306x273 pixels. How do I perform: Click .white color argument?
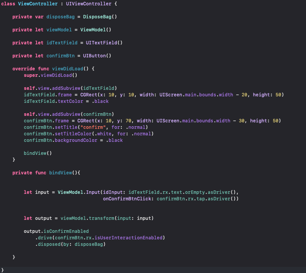click(103, 134)
